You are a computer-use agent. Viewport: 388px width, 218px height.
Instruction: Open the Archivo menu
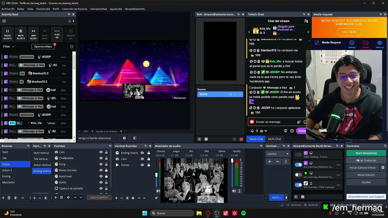[x=8, y=9]
